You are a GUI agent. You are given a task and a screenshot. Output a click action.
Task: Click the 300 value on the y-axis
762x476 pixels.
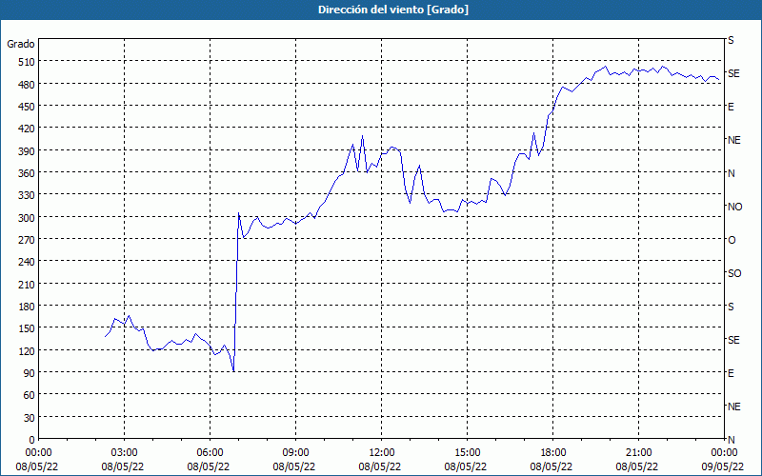[27, 218]
